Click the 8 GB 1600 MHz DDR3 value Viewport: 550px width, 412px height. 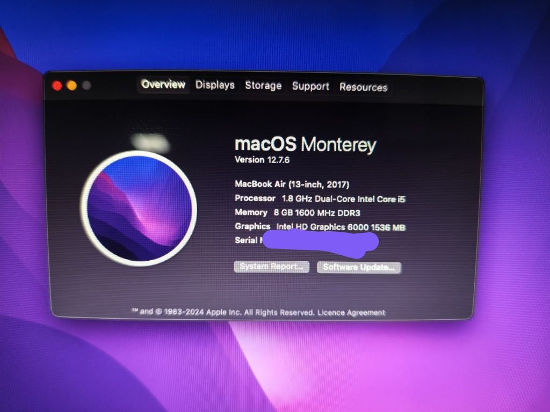(317, 212)
